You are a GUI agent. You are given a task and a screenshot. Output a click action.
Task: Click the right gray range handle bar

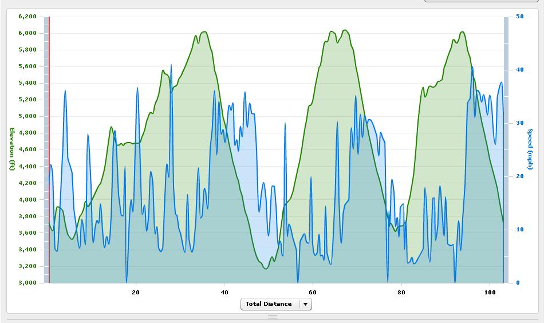click(x=506, y=149)
